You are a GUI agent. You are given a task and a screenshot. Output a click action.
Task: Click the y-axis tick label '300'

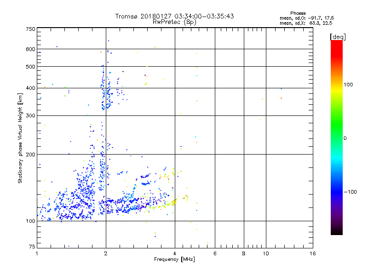[30, 116]
